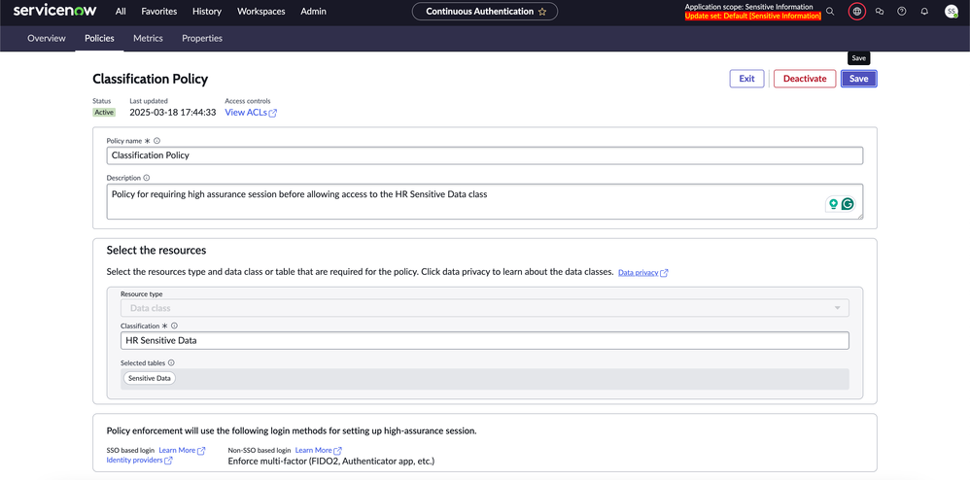This screenshot has height=480, width=970.
Task: Open the chat conversations icon
Action: pos(880,12)
